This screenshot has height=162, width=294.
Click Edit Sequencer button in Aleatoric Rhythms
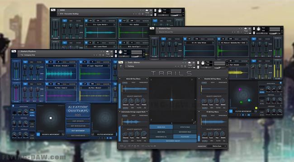click(78, 136)
